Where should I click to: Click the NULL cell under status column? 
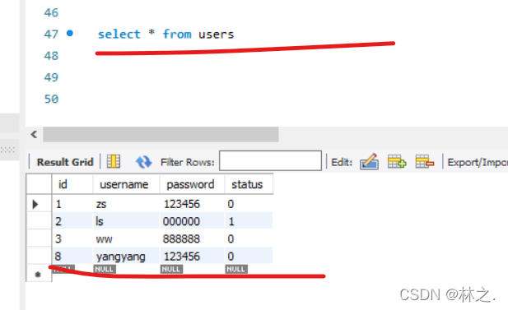coord(236,269)
